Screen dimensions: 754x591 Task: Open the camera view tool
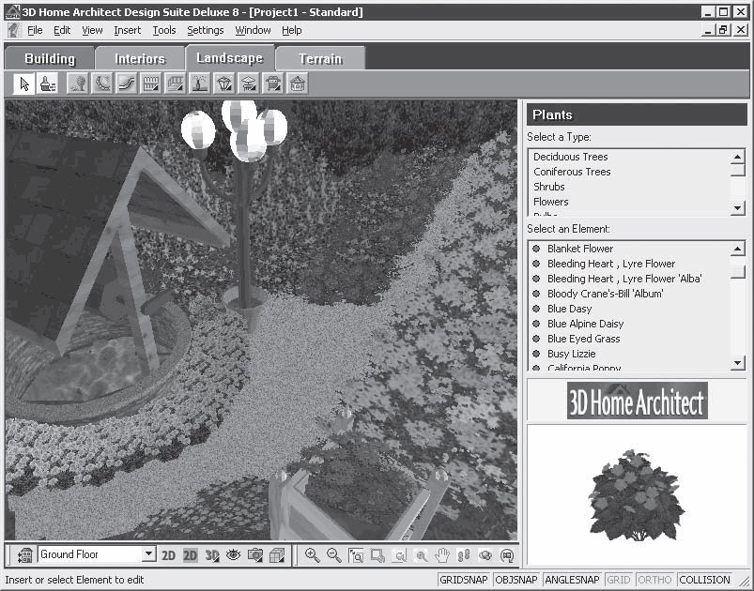254,555
